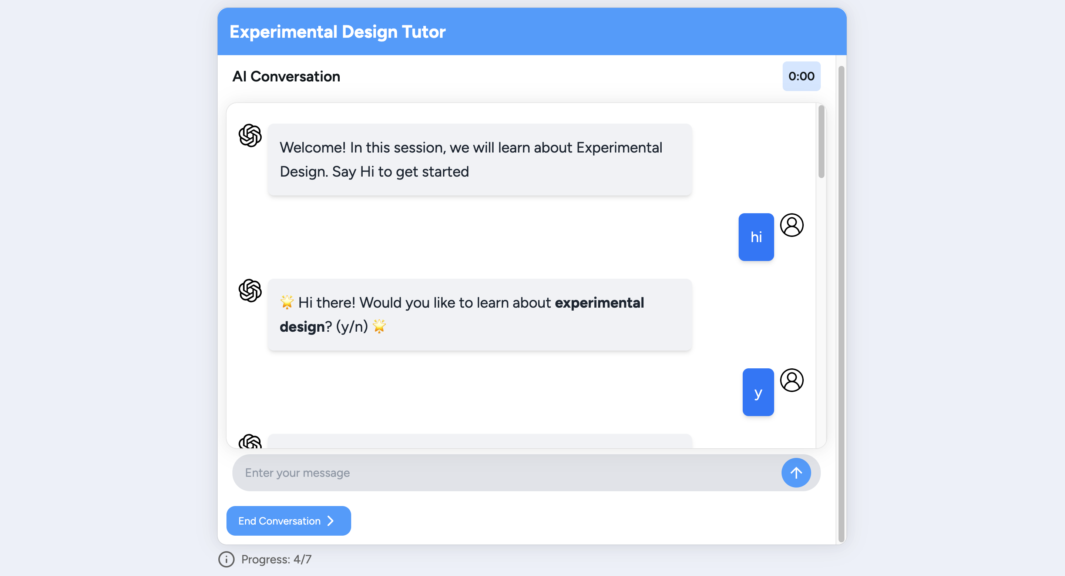
Task: Click the info icon beside Progress
Action: 226,559
